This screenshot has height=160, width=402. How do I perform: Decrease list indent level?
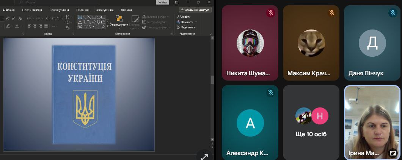click(x=48, y=19)
